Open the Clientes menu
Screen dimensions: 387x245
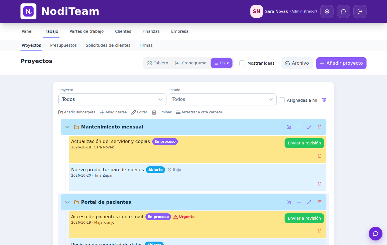coord(123,31)
